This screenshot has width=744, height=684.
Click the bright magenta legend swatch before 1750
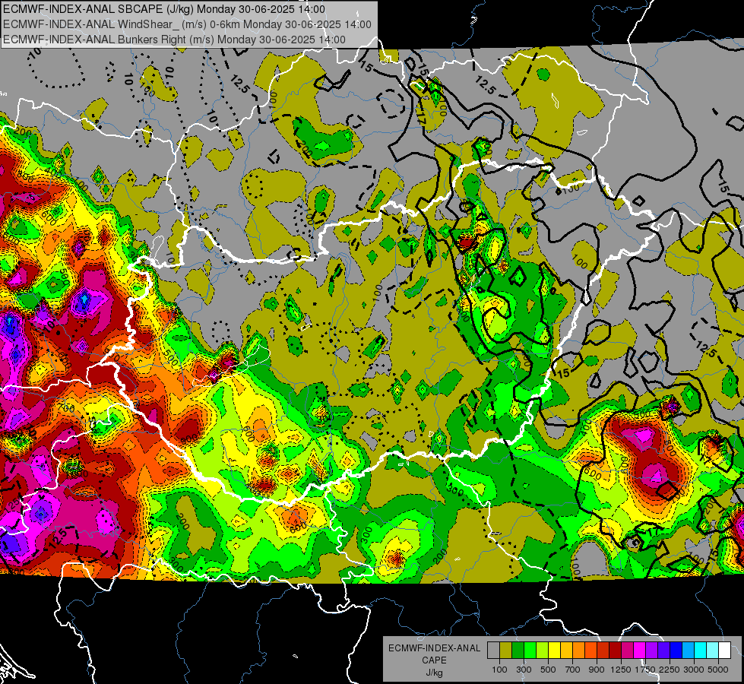(640, 650)
